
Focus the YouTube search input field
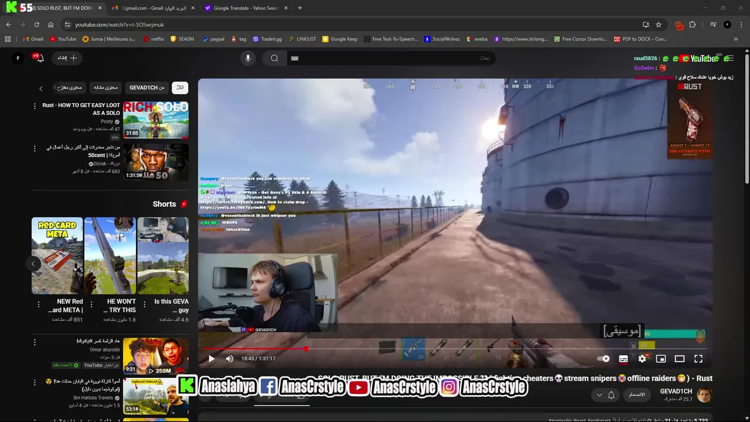tap(390, 58)
